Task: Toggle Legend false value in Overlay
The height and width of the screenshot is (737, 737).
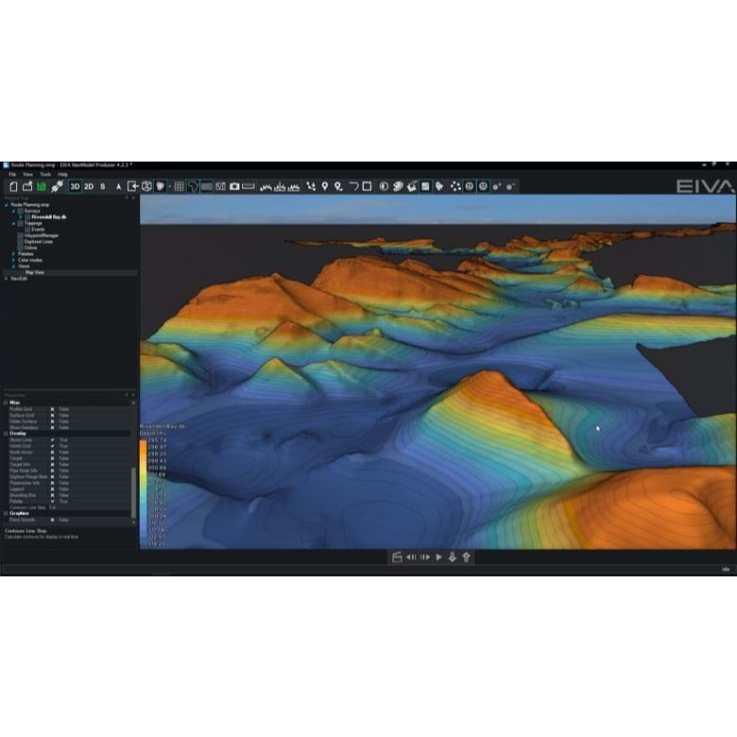Action: coord(64,489)
